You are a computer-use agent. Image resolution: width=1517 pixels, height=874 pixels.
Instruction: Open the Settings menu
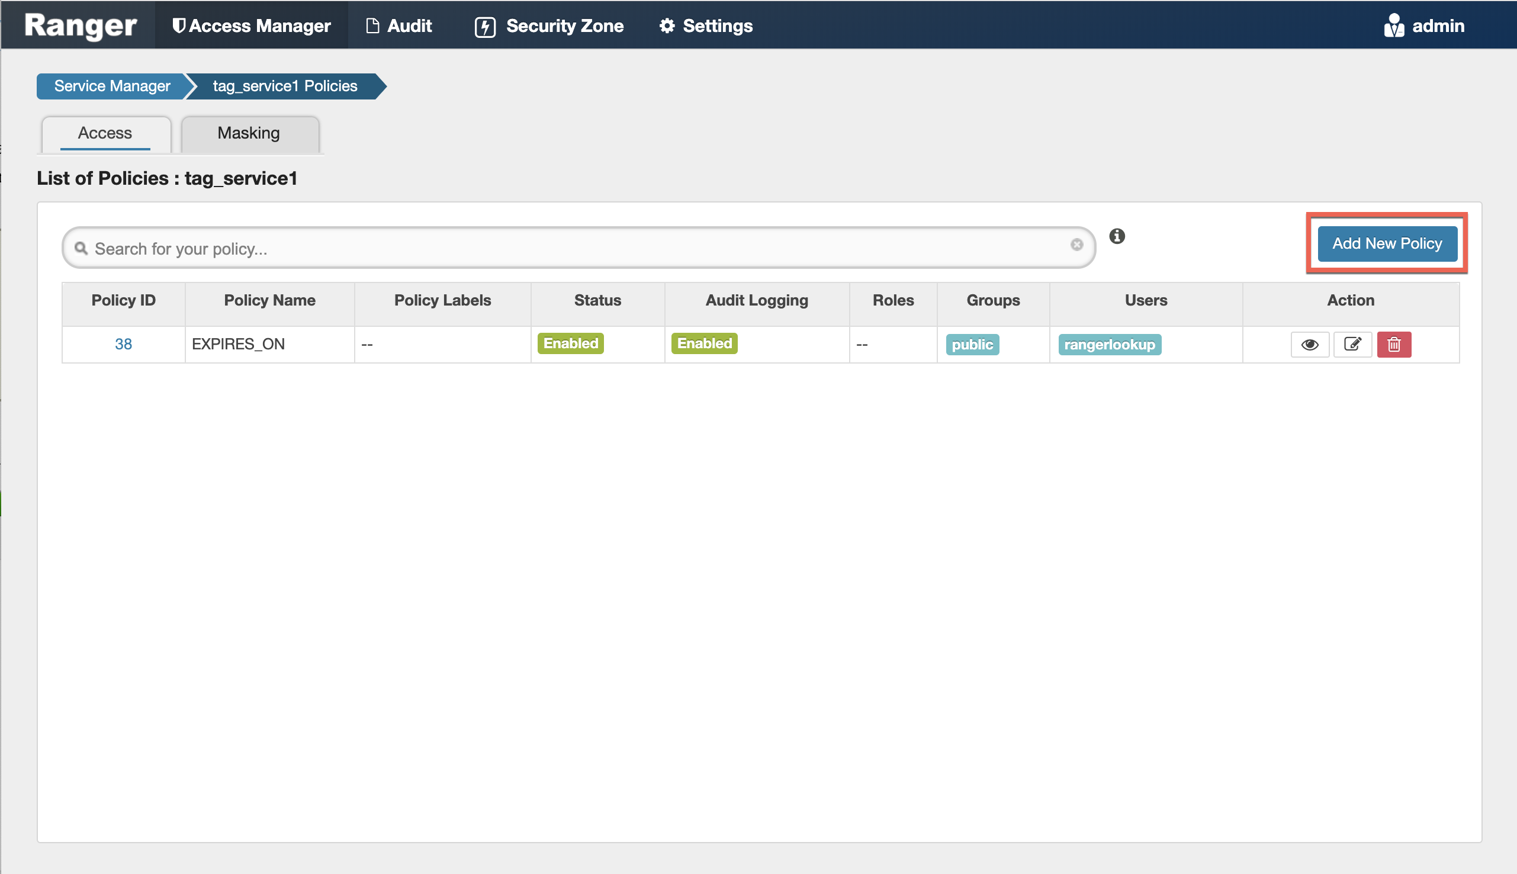click(x=706, y=26)
